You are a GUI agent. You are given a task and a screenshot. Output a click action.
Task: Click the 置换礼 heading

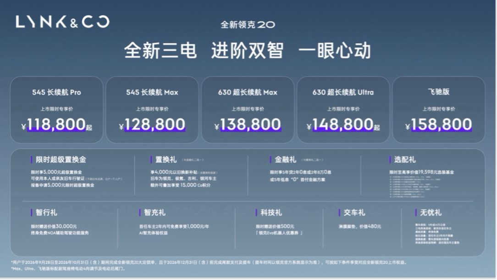[166, 160]
